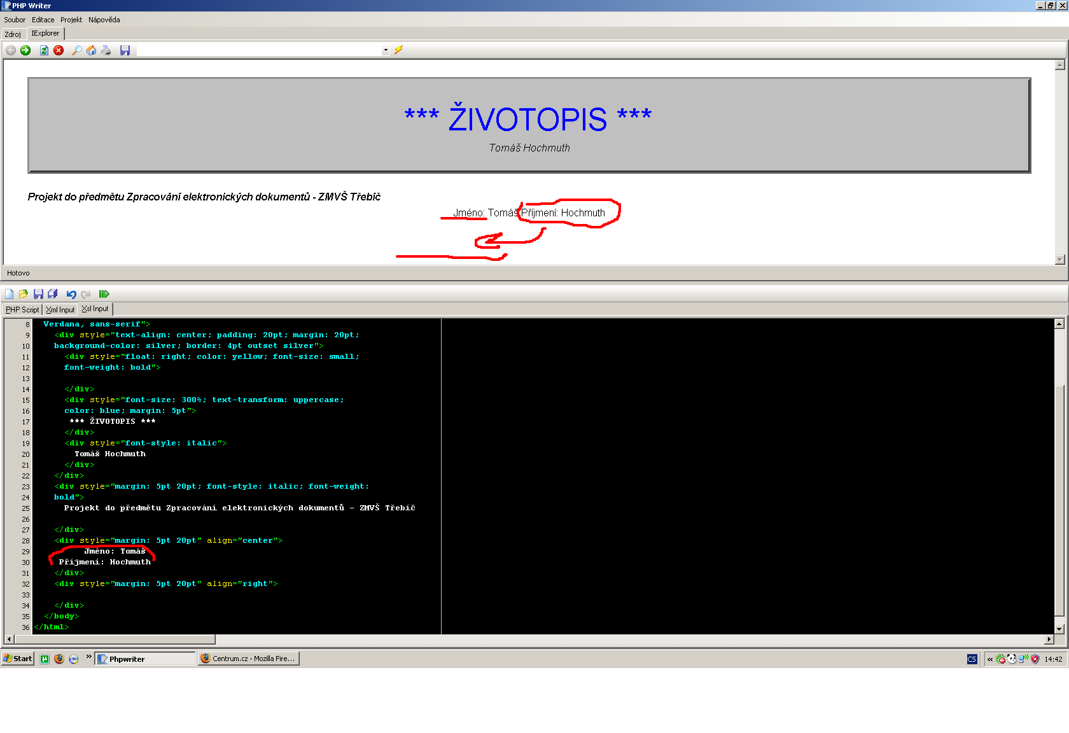1069x733 pixels.
Task: Open the Soubor menu
Action: (15, 20)
